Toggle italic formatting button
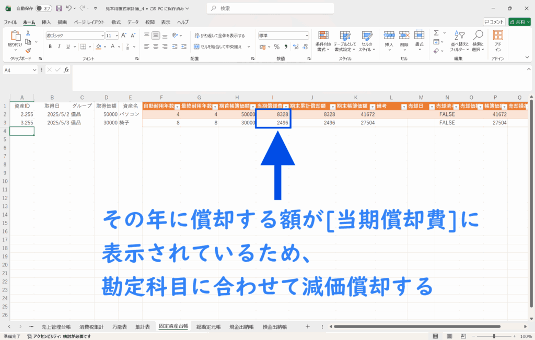Image resolution: width=535 pixels, height=340 pixels. click(59, 46)
